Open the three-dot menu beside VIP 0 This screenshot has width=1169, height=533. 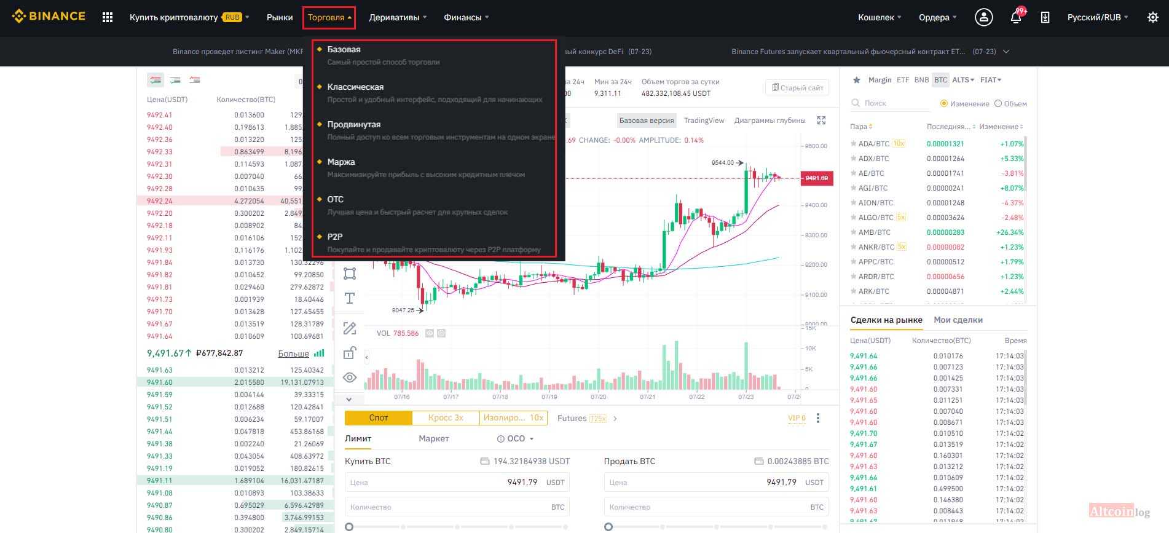[818, 418]
